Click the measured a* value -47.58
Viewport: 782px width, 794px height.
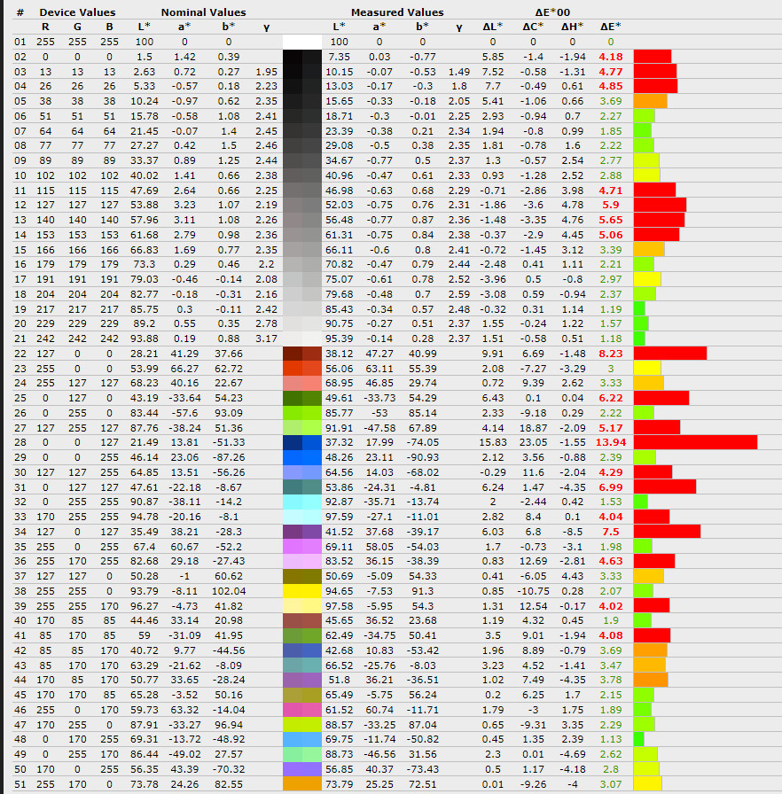pyautogui.click(x=379, y=428)
